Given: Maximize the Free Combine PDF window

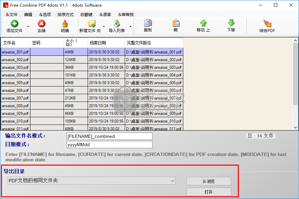Looking at the screenshot, I should pyautogui.click(x=276, y=5).
